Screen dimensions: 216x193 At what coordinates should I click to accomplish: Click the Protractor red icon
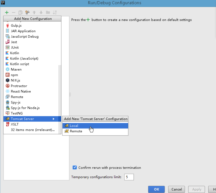(x=8, y=86)
